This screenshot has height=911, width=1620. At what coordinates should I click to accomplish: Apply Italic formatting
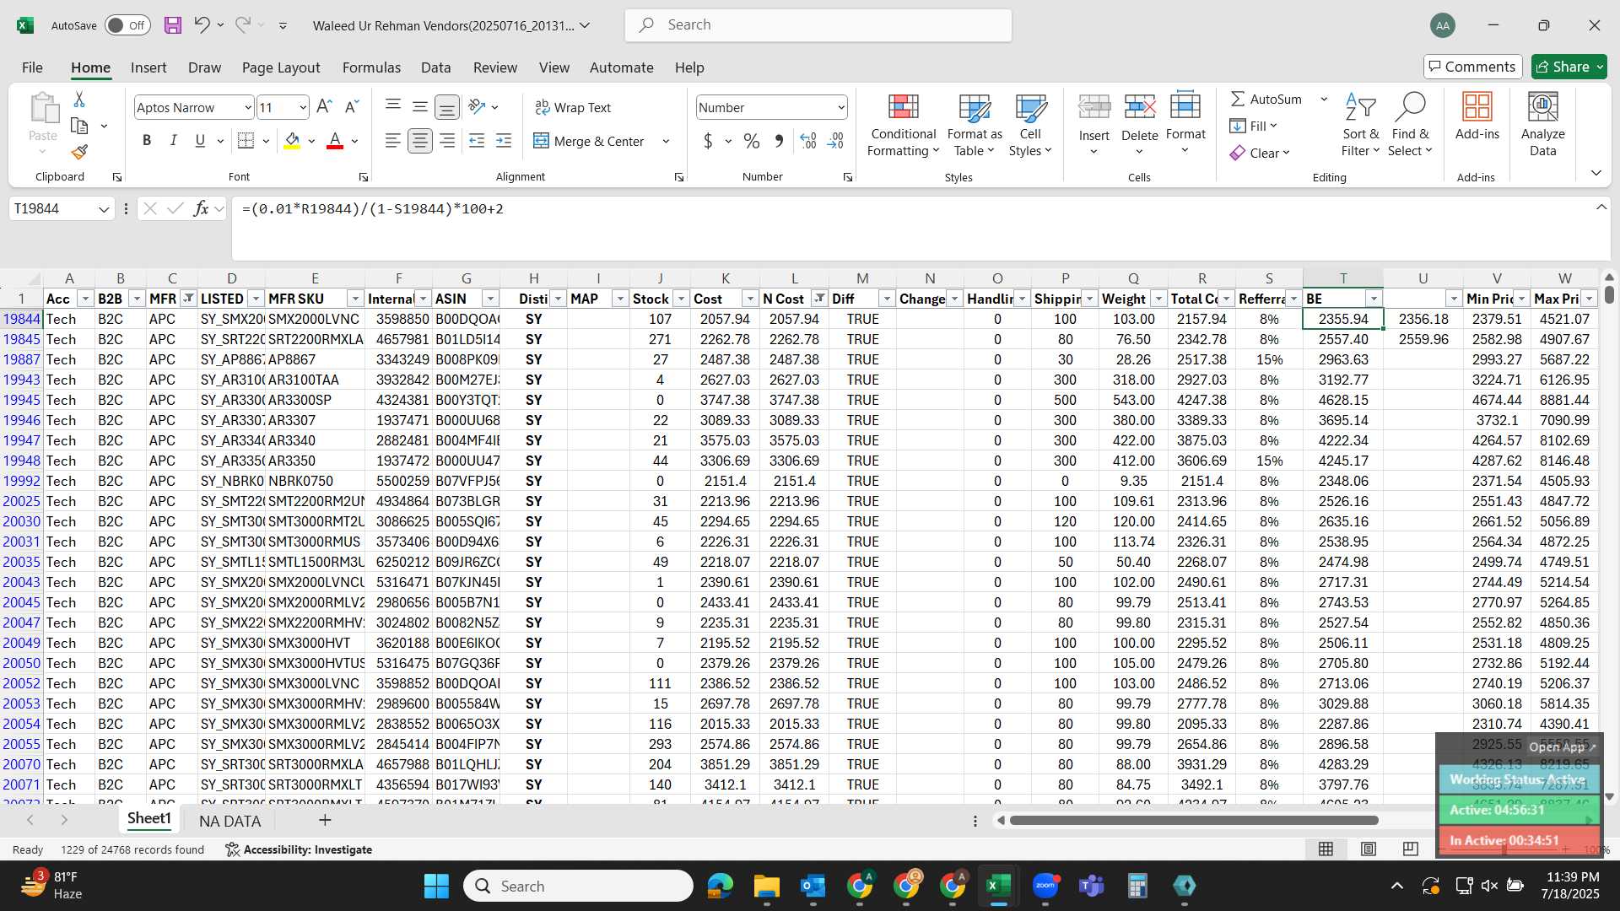point(173,141)
